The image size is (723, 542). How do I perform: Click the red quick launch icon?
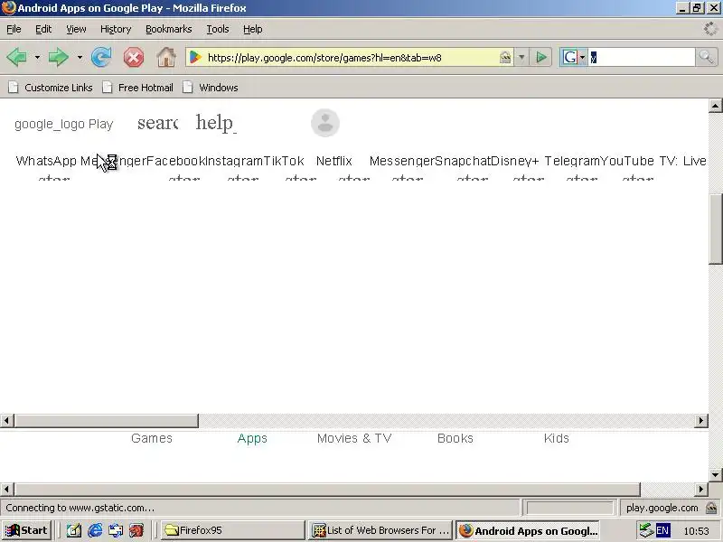136,530
